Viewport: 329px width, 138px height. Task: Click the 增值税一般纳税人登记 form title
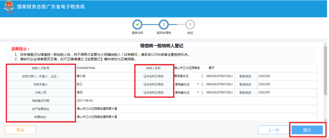click(x=162, y=46)
